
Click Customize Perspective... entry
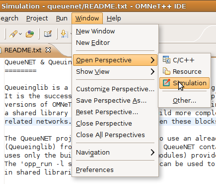click(115, 89)
